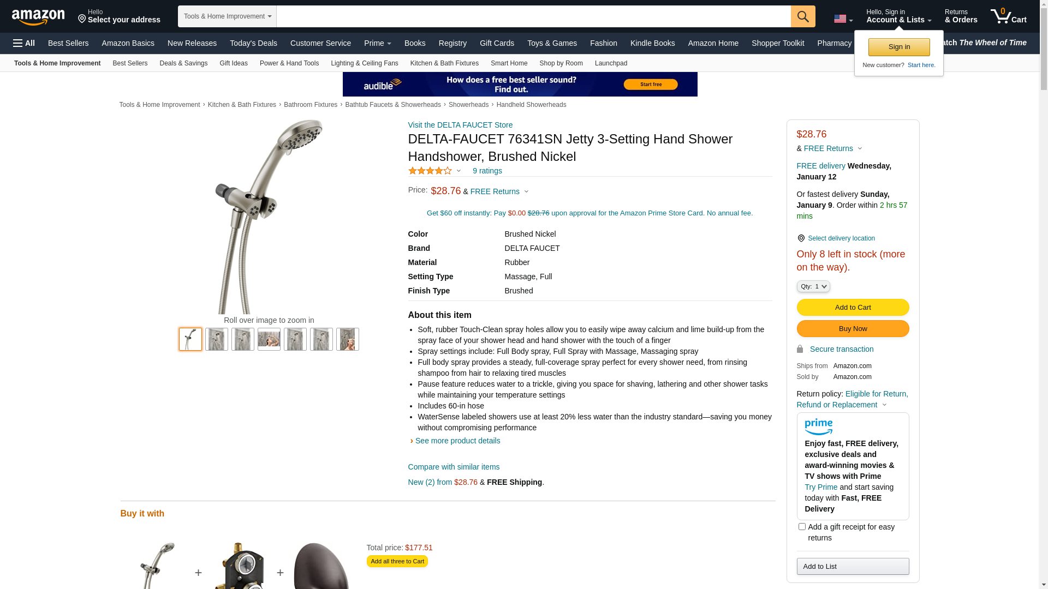Click the Add to Cart button
Image resolution: width=1048 pixels, height=589 pixels.
point(853,308)
